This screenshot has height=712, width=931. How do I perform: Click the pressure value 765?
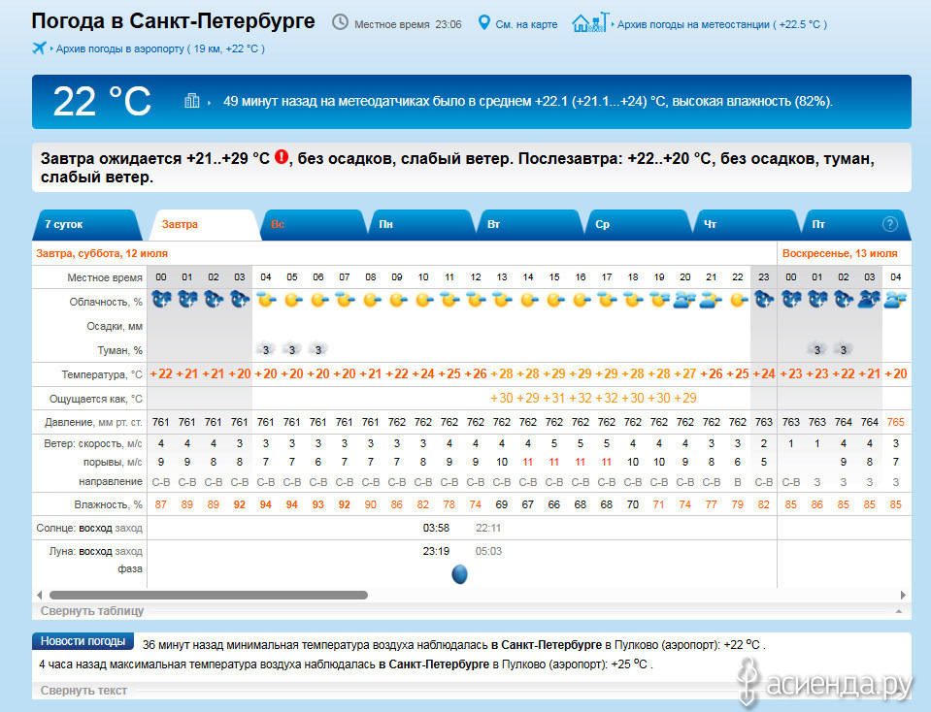pyautogui.click(x=895, y=422)
